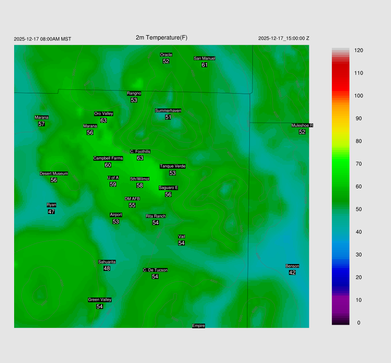Screen dimensions: 391x363
Task: Click the Rita Ranch station label
Action: [x=156, y=216]
